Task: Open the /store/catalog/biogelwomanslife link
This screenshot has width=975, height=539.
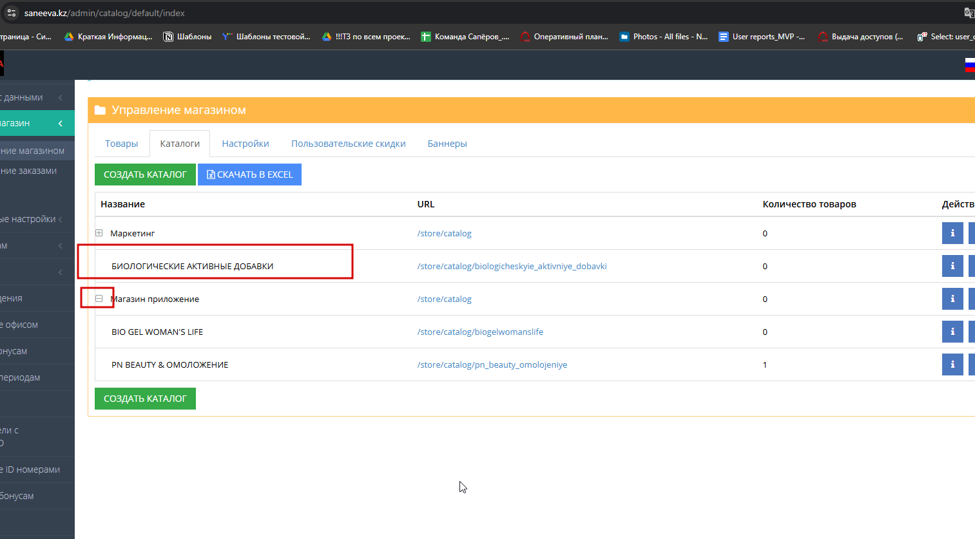Action: 480,332
